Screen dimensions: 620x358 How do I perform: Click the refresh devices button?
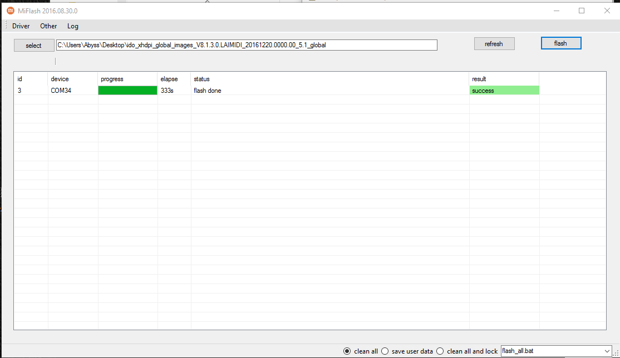click(494, 44)
